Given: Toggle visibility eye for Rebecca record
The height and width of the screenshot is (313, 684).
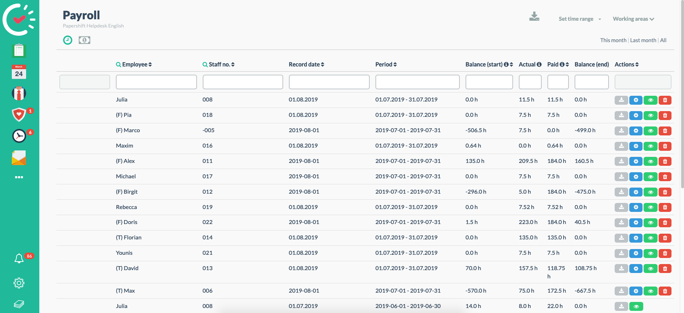Looking at the screenshot, I should click(650, 207).
